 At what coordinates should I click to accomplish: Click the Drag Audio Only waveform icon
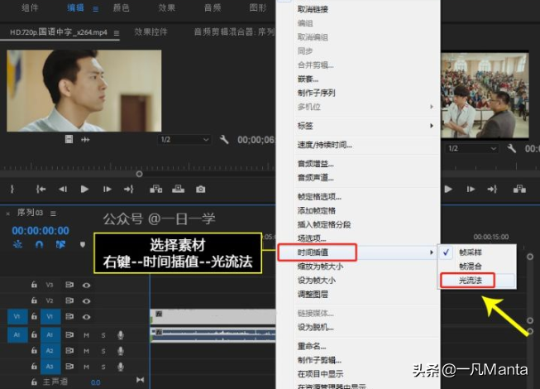coord(85,140)
